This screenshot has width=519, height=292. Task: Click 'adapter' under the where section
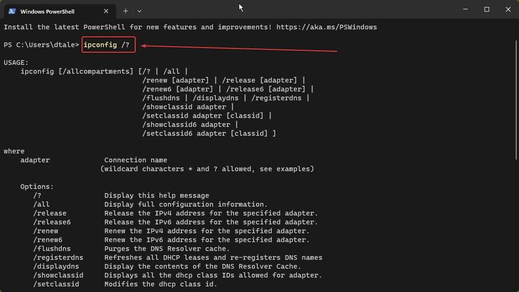[35, 160]
